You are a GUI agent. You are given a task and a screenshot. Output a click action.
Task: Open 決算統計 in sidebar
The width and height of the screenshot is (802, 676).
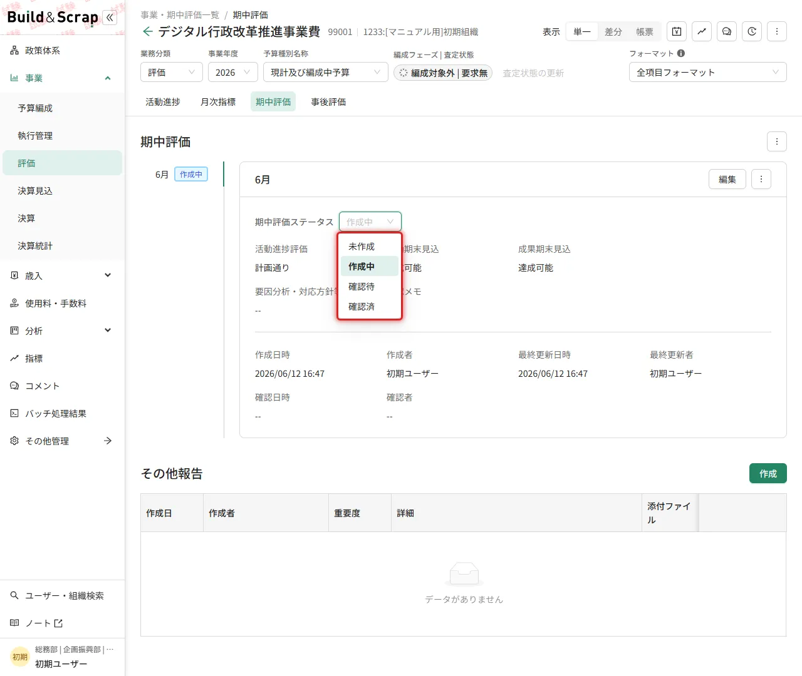tap(62, 245)
